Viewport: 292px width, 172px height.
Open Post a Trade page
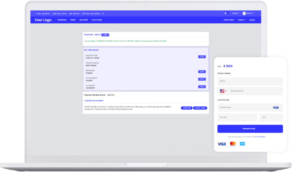97,20
